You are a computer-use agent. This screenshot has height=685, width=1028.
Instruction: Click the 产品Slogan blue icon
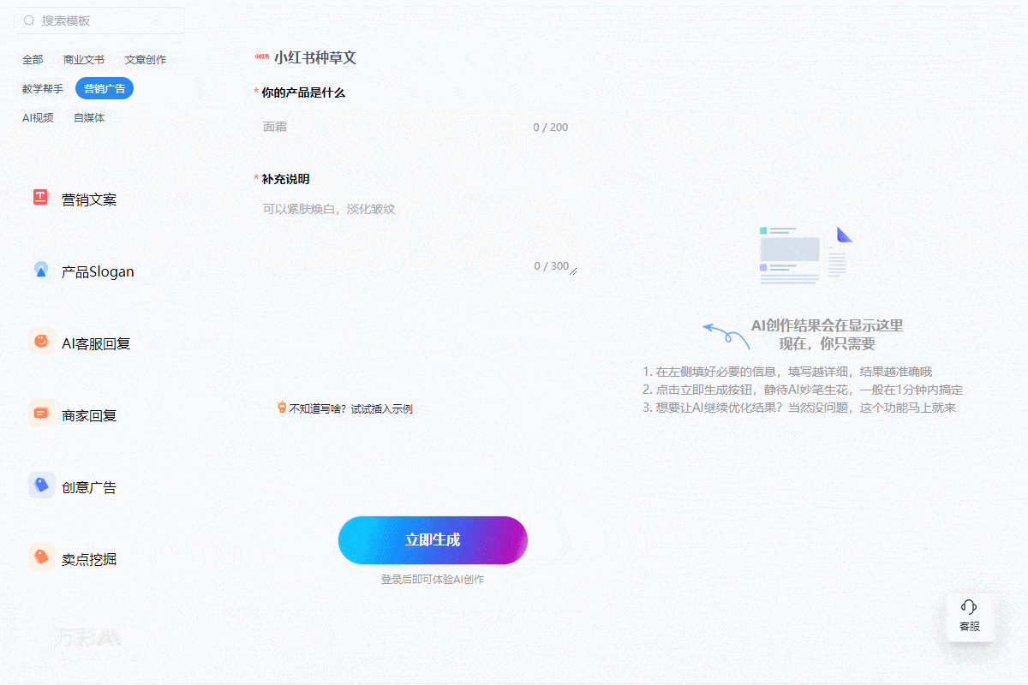[x=41, y=270]
